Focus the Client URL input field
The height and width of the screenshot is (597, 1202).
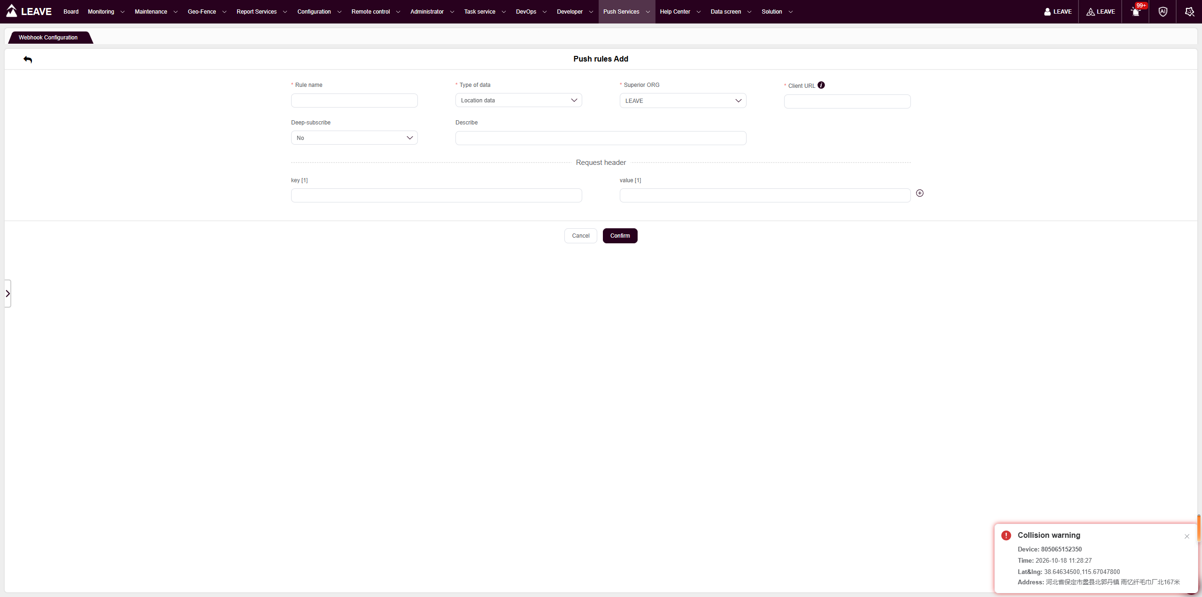click(847, 101)
